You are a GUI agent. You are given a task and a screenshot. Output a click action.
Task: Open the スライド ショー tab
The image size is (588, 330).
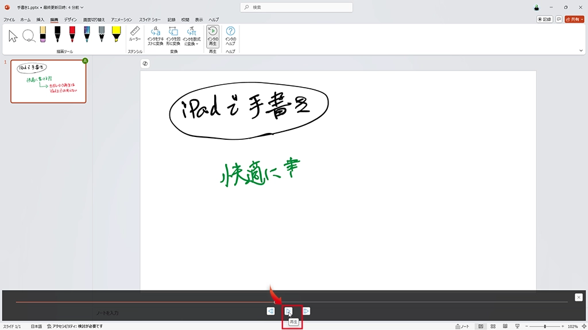point(150,19)
